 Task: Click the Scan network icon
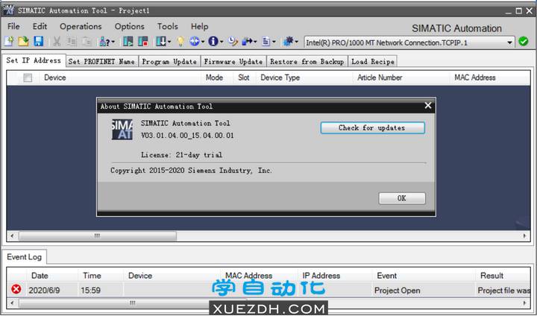click(x=104, y=42)
